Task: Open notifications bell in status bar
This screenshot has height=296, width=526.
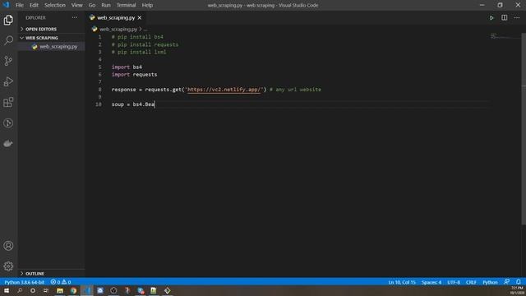Action: click(x=519, y=282)
